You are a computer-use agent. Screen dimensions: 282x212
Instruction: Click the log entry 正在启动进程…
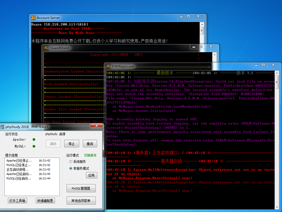tap(17, 170)
